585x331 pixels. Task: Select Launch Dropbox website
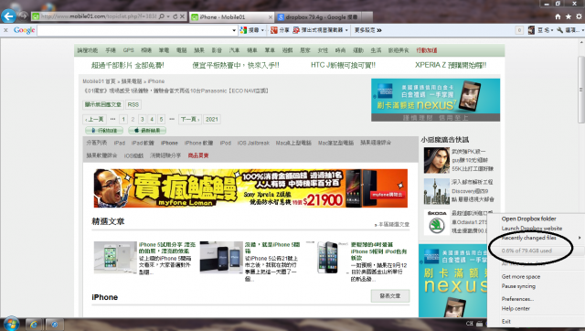pos(532,228)
